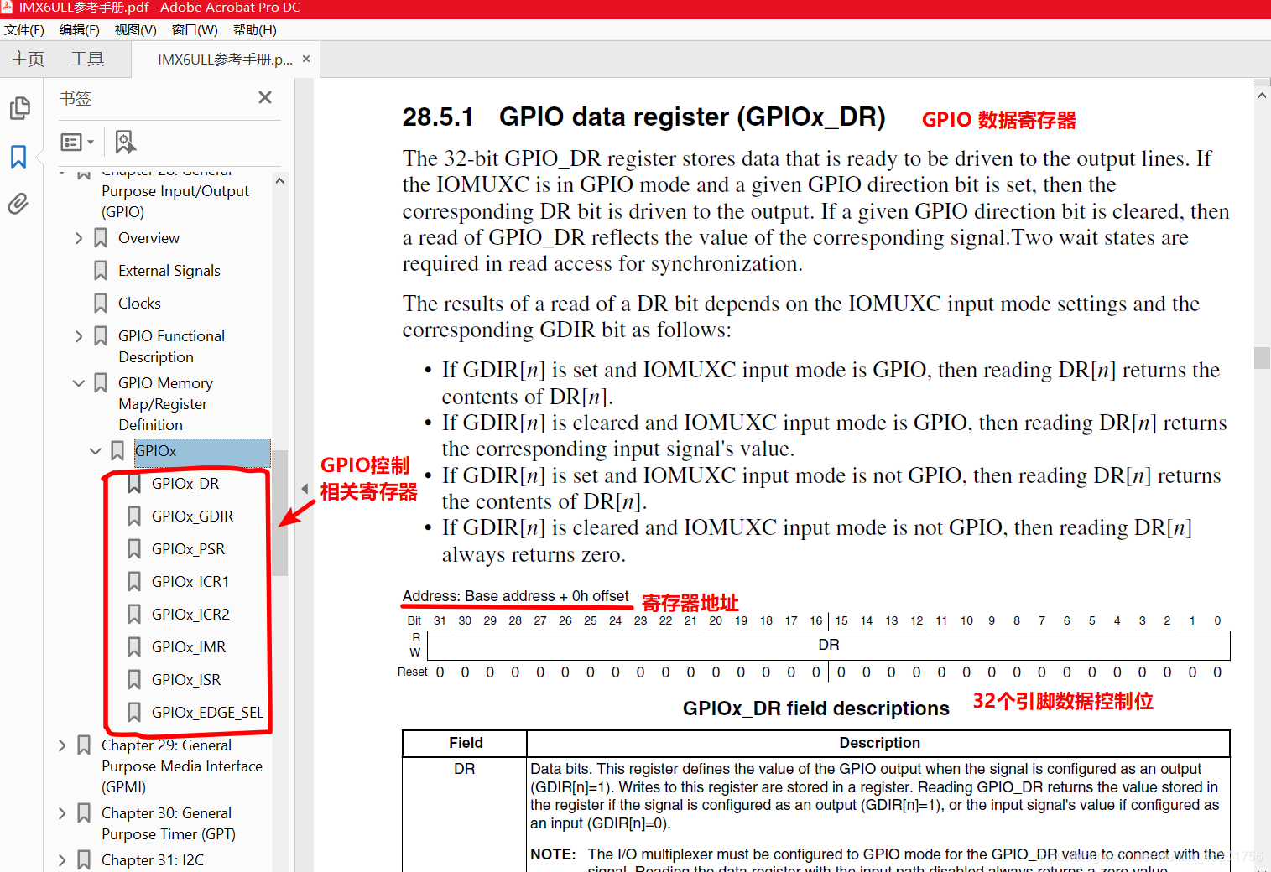The width and height of the screenshot is (1271, 872).
Task: Collapse GPIO Memory Map/Register Definition bookmark
Action: pos(79,383)
